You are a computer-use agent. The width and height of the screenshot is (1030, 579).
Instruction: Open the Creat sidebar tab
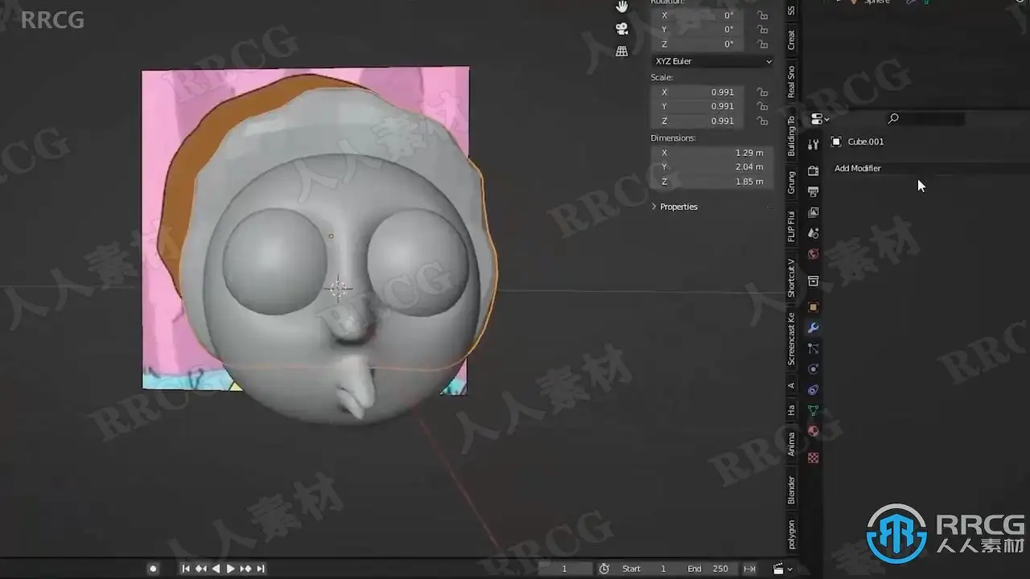pos(791,40)
